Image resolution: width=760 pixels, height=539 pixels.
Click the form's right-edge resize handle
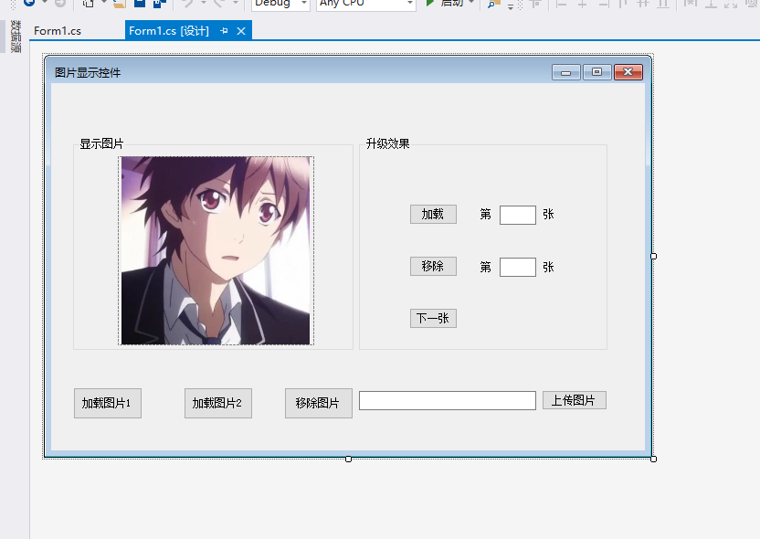tap(653, 256)
